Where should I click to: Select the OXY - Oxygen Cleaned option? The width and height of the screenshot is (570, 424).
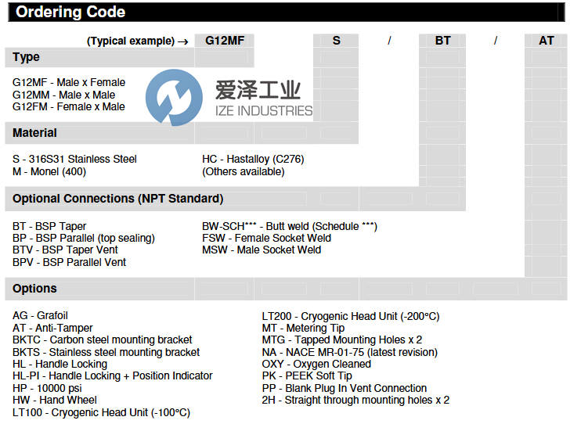[316, 364]
